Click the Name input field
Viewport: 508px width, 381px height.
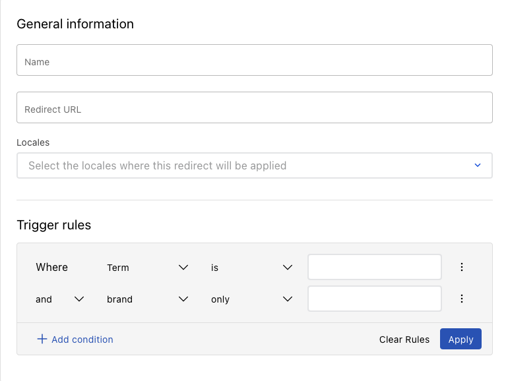click(x=254, y=61)
